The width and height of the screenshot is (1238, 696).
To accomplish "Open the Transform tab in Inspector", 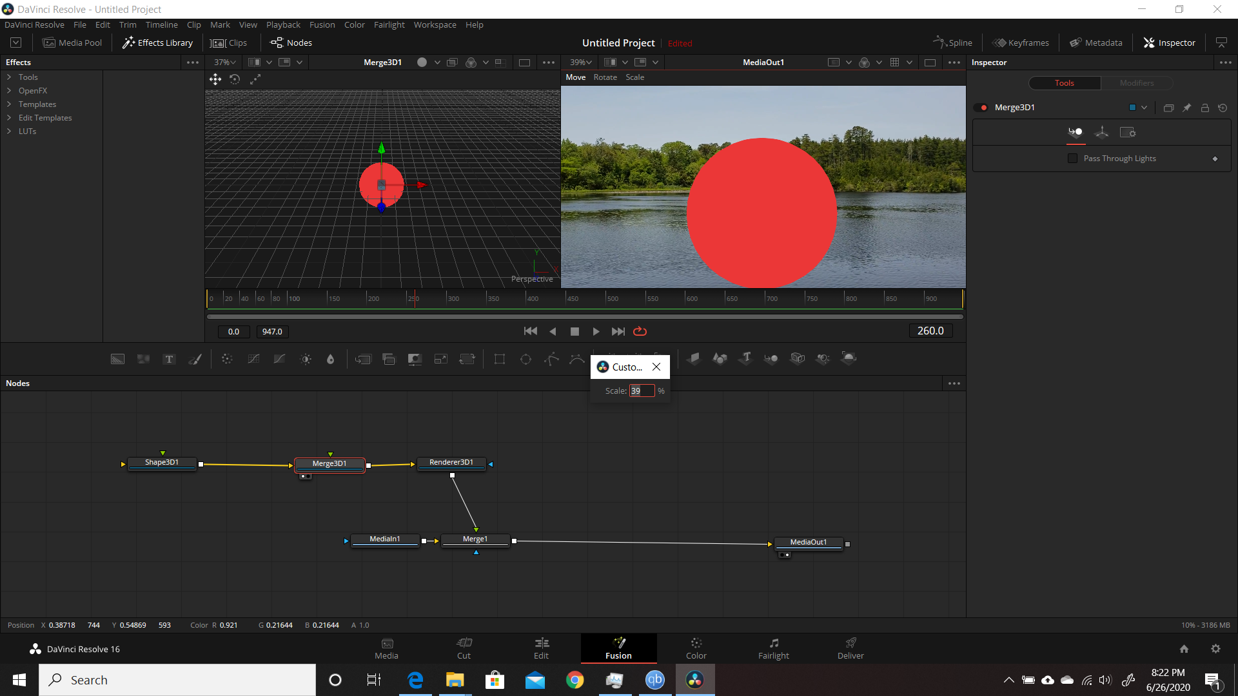I will (1102, 132).
